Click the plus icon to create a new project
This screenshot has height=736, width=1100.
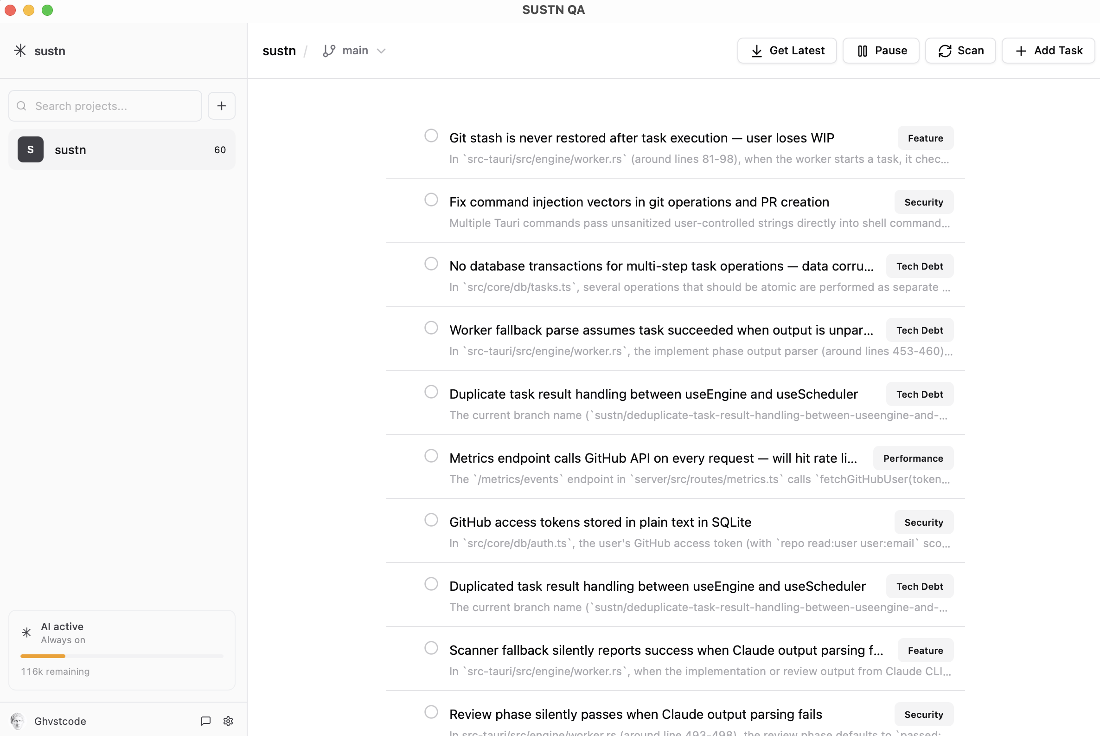(221, 106)
